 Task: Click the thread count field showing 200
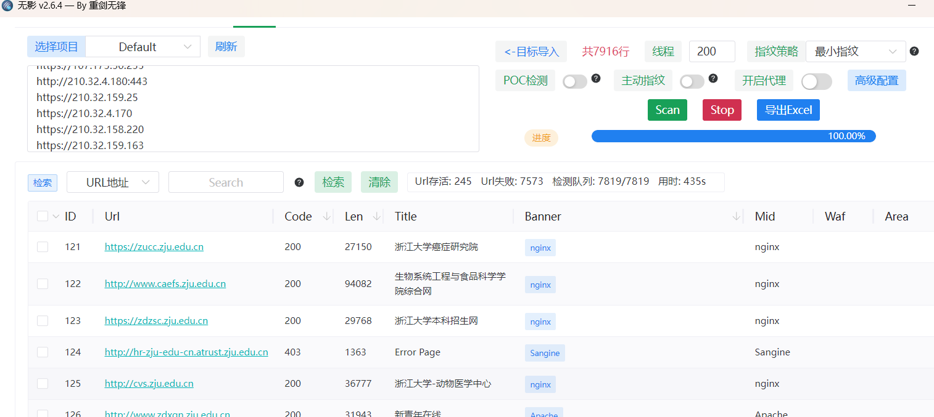coord(712,52)
